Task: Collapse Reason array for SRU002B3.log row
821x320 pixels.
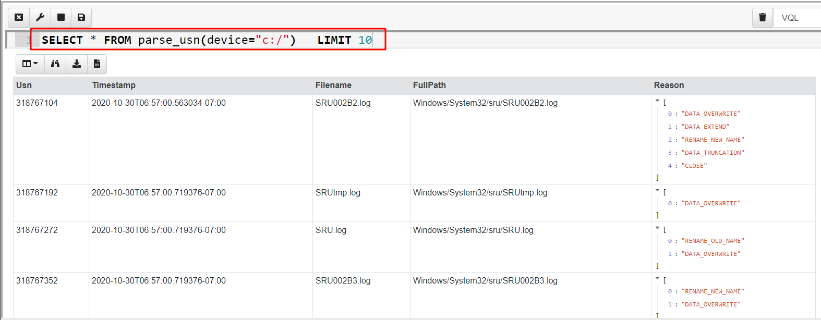Action: pos(657,278)
